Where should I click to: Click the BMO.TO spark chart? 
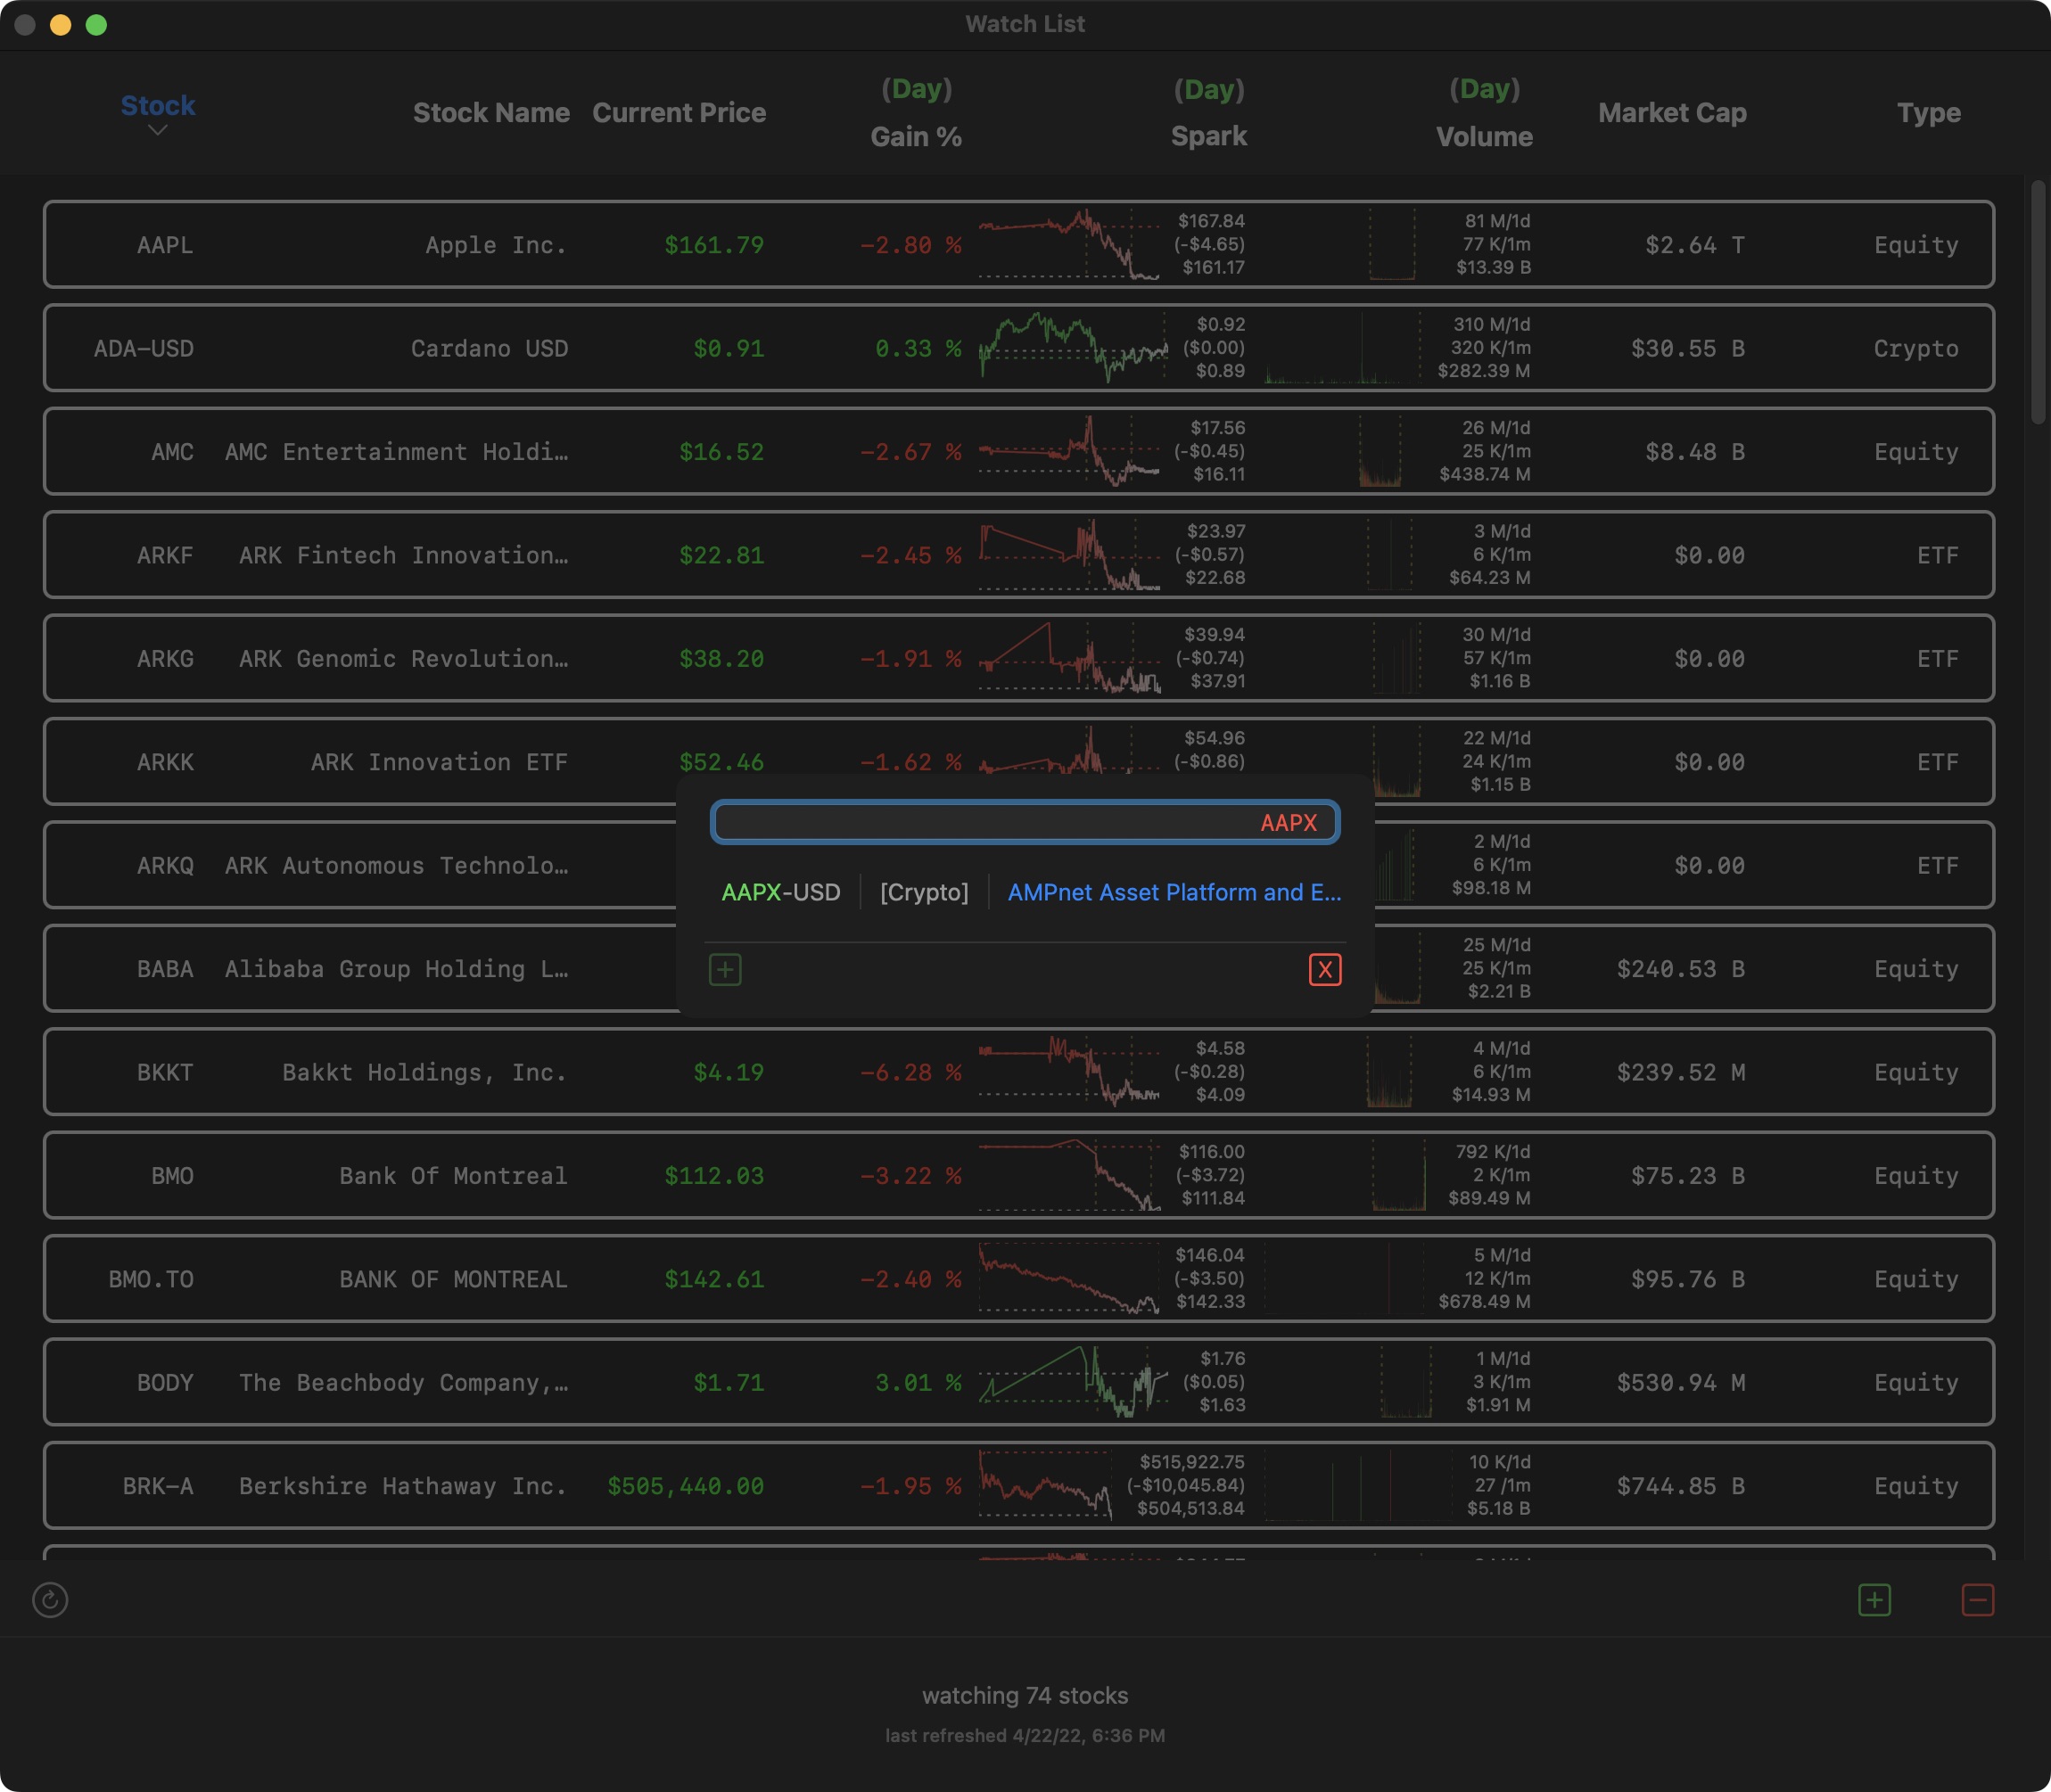(x=1069, y=1278)
